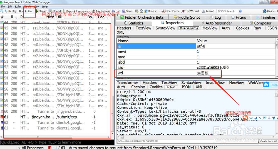Click the MSDN Search input field
The width and height of the screenshot is (278, 149).
coord(227,11)
